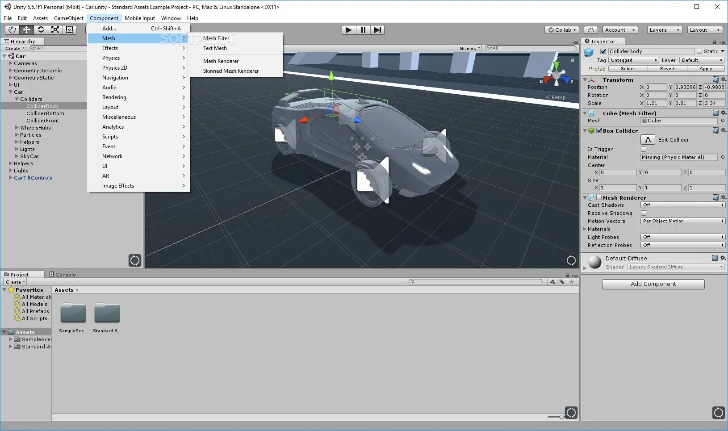Image resolution: width=728 pixels, height=431 pixels.
Task: Open the Cast Shadows dropdown
Action: click(x=683, y=205)
